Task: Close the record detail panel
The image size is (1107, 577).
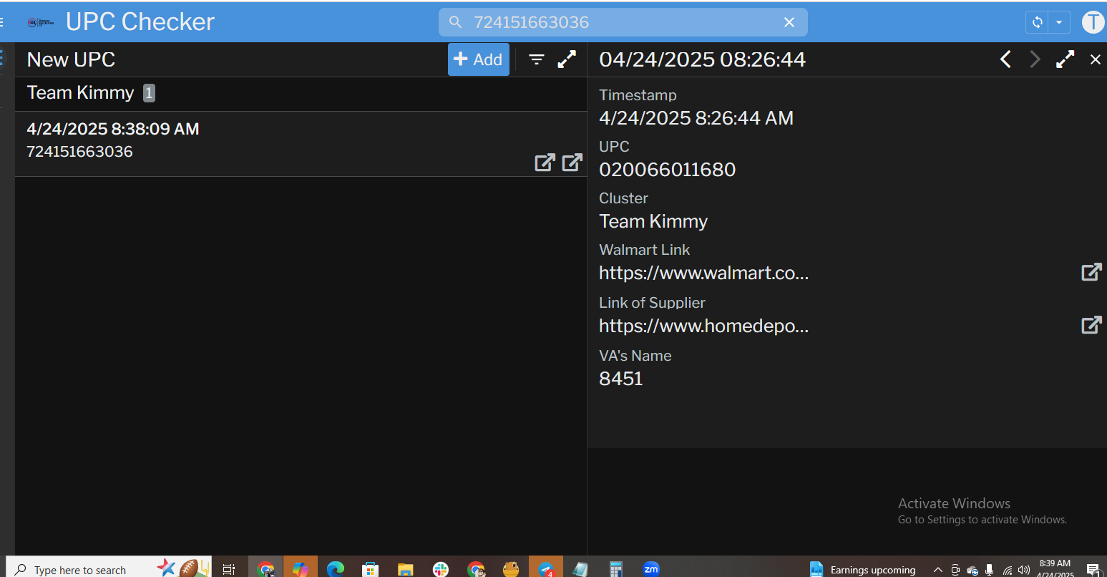Action: click(1095, 59)
